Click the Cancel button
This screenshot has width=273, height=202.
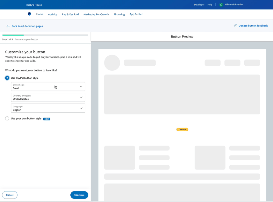10,195
